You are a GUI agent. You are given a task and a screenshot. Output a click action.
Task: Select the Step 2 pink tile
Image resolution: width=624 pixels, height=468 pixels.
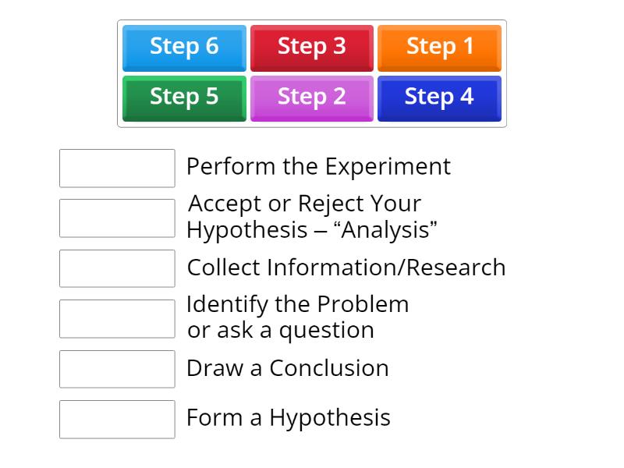tap(312, 97)
